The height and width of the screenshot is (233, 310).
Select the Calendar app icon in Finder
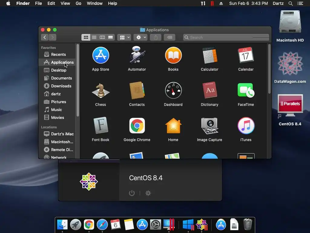(x=246, y=55)
